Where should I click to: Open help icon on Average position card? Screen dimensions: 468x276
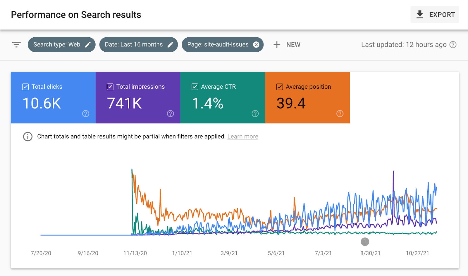[340, 113]
